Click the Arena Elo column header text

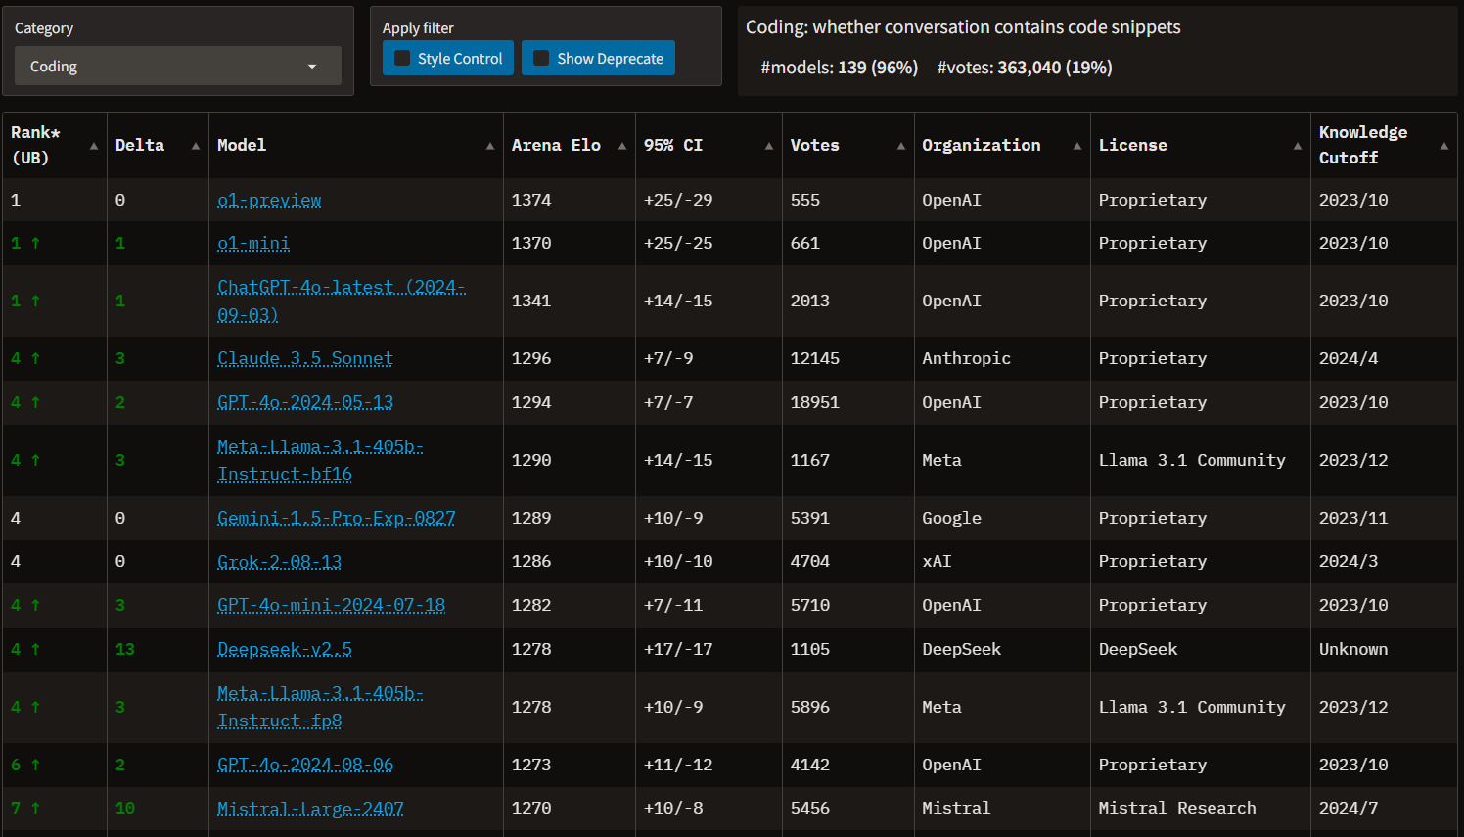click(x=556, y=145)
